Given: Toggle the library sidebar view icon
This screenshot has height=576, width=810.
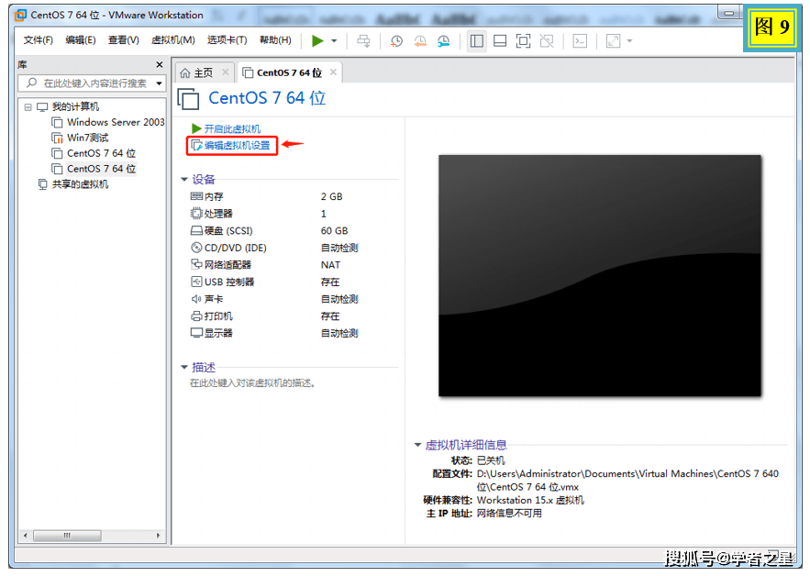Looking at the screenshot, I should coord(476,40).
